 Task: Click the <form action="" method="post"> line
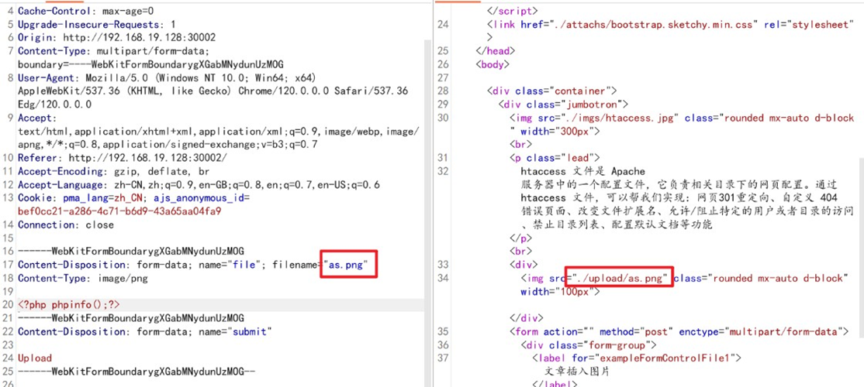(x=679, y=331)
